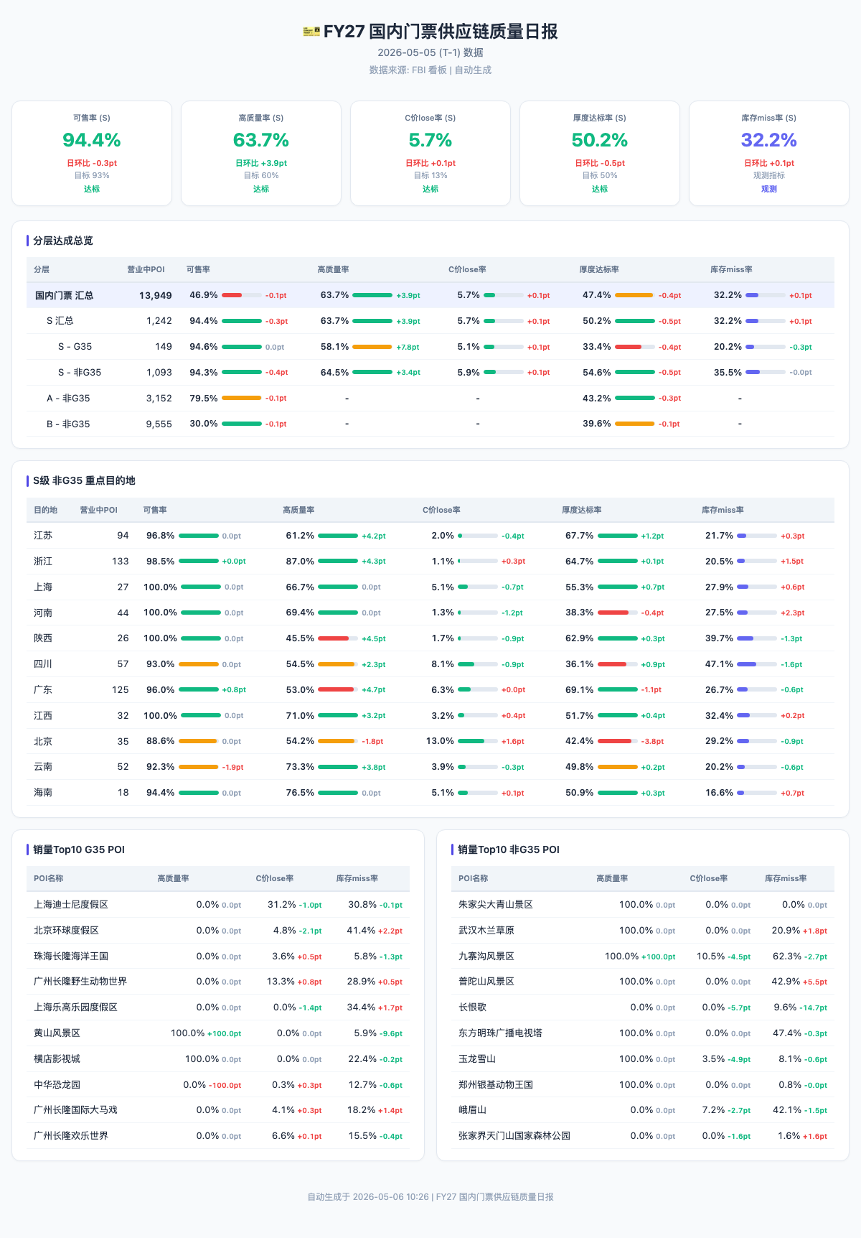Click the 分层 column header
The height and width of the screenshot is (1238, 861).
coord(42,269)
